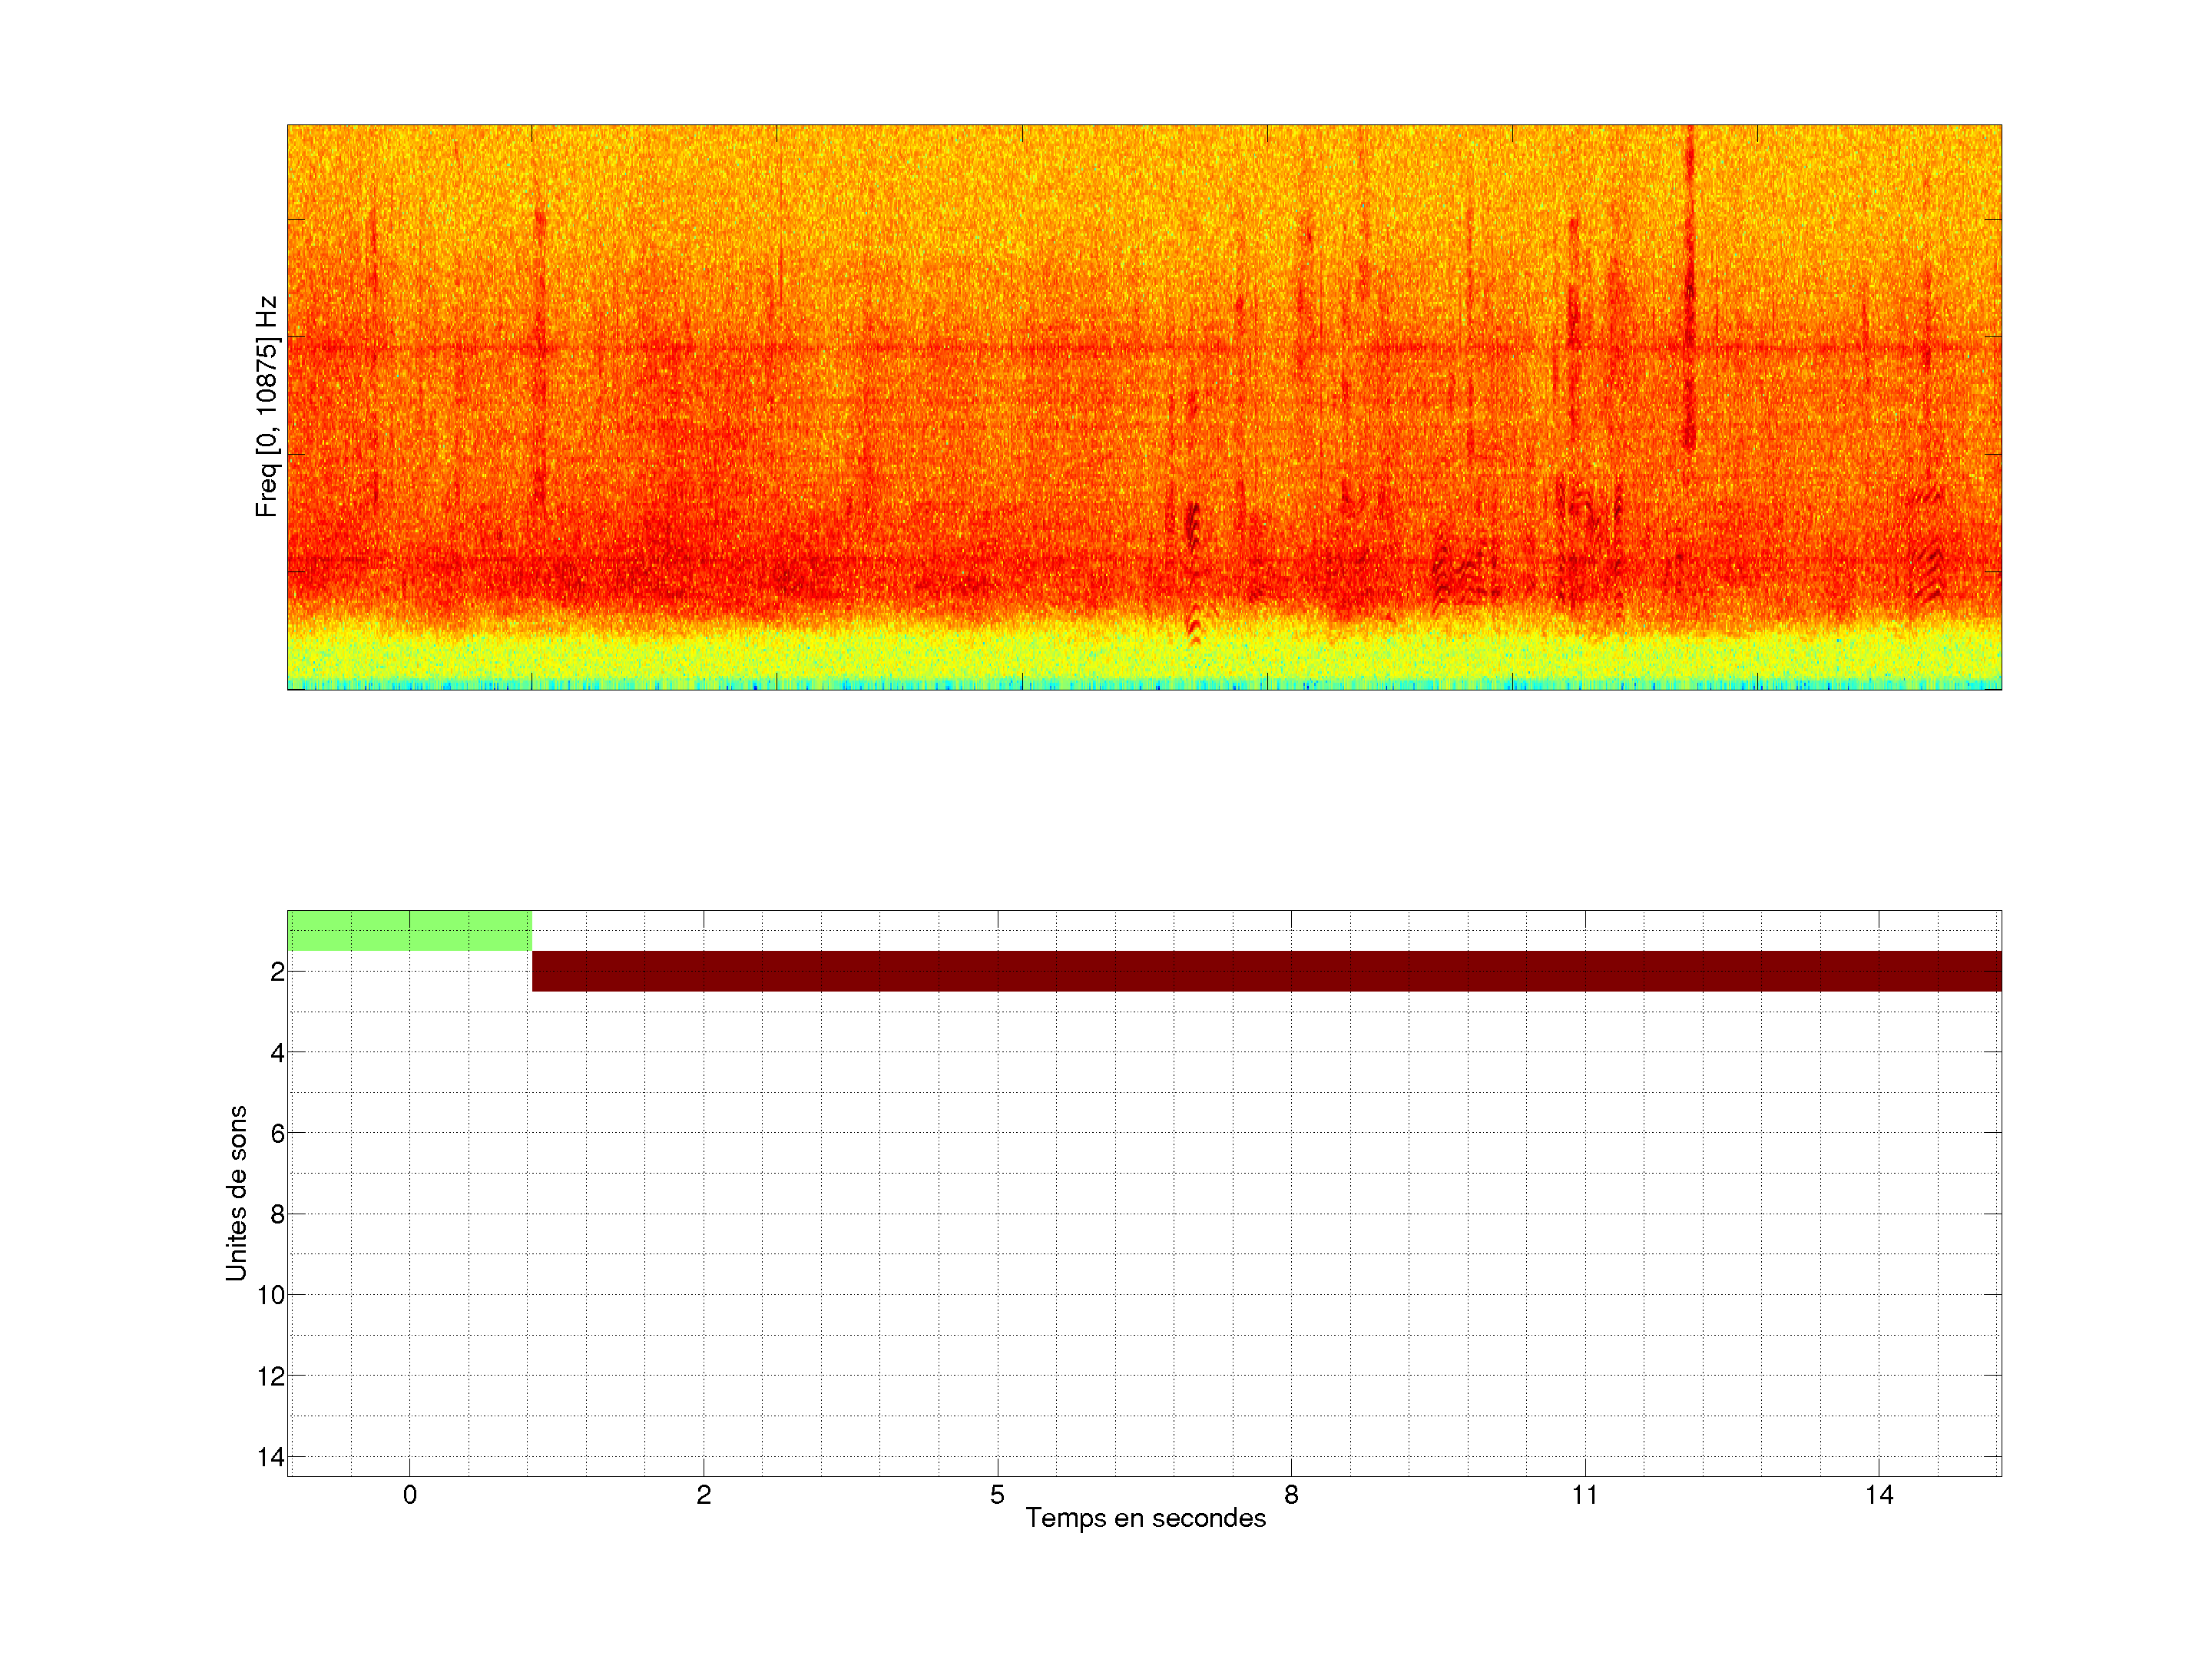This screenshot has height=1659, width=2212.
Task: Click the y-axis tick label '8'
Action: pos(277,1215)
